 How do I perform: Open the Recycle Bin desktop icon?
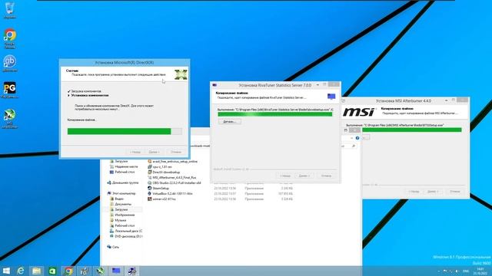pos(10,9)
